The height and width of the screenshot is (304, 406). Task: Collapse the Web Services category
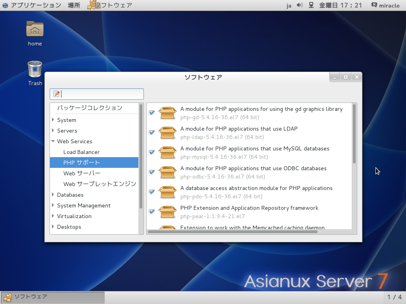[x=53, y=141]
